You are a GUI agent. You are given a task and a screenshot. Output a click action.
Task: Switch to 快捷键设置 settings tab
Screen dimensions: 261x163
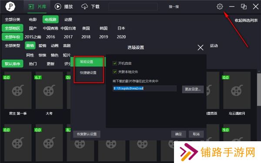(88, 73)
